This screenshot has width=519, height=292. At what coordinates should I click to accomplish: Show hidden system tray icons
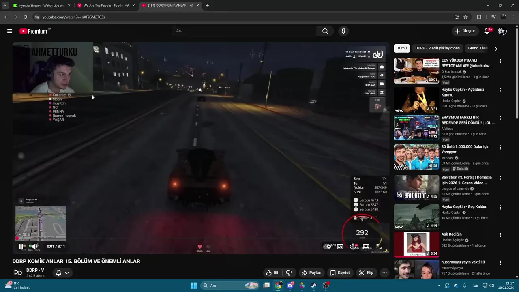pos(438,286)
